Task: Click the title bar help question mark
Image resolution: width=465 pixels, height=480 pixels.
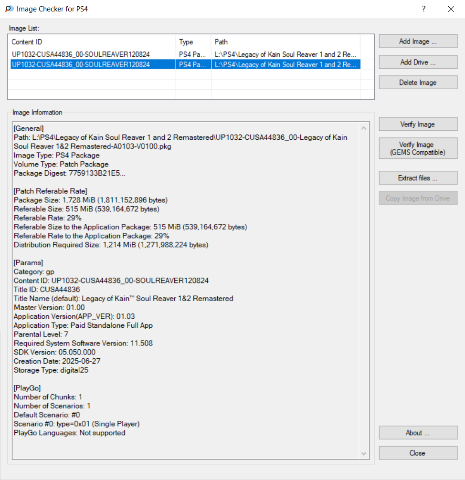Action: tap(423, 9)
